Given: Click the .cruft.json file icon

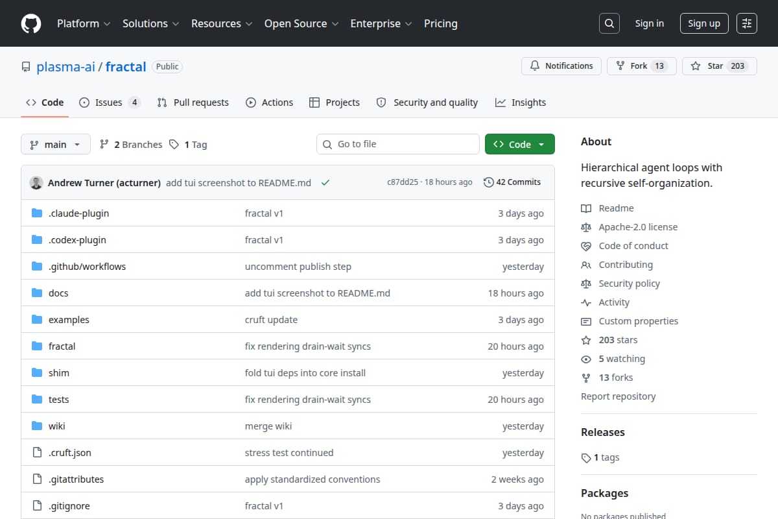Looking at the screenshot, I should click(x=37, y=453).
